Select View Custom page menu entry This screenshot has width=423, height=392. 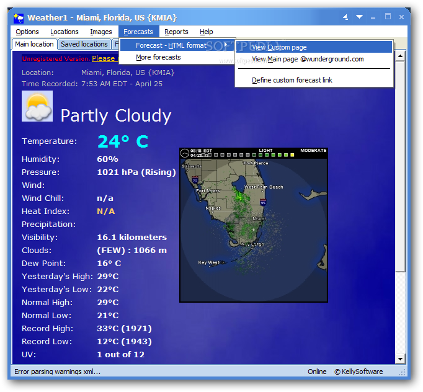click(279, 47)
